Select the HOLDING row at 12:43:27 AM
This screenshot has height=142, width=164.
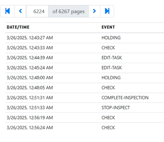[85, 38]
